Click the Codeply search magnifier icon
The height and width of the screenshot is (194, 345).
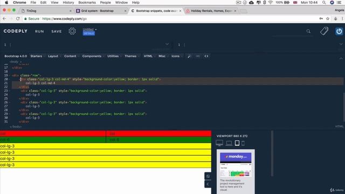(x=308, y=31)
